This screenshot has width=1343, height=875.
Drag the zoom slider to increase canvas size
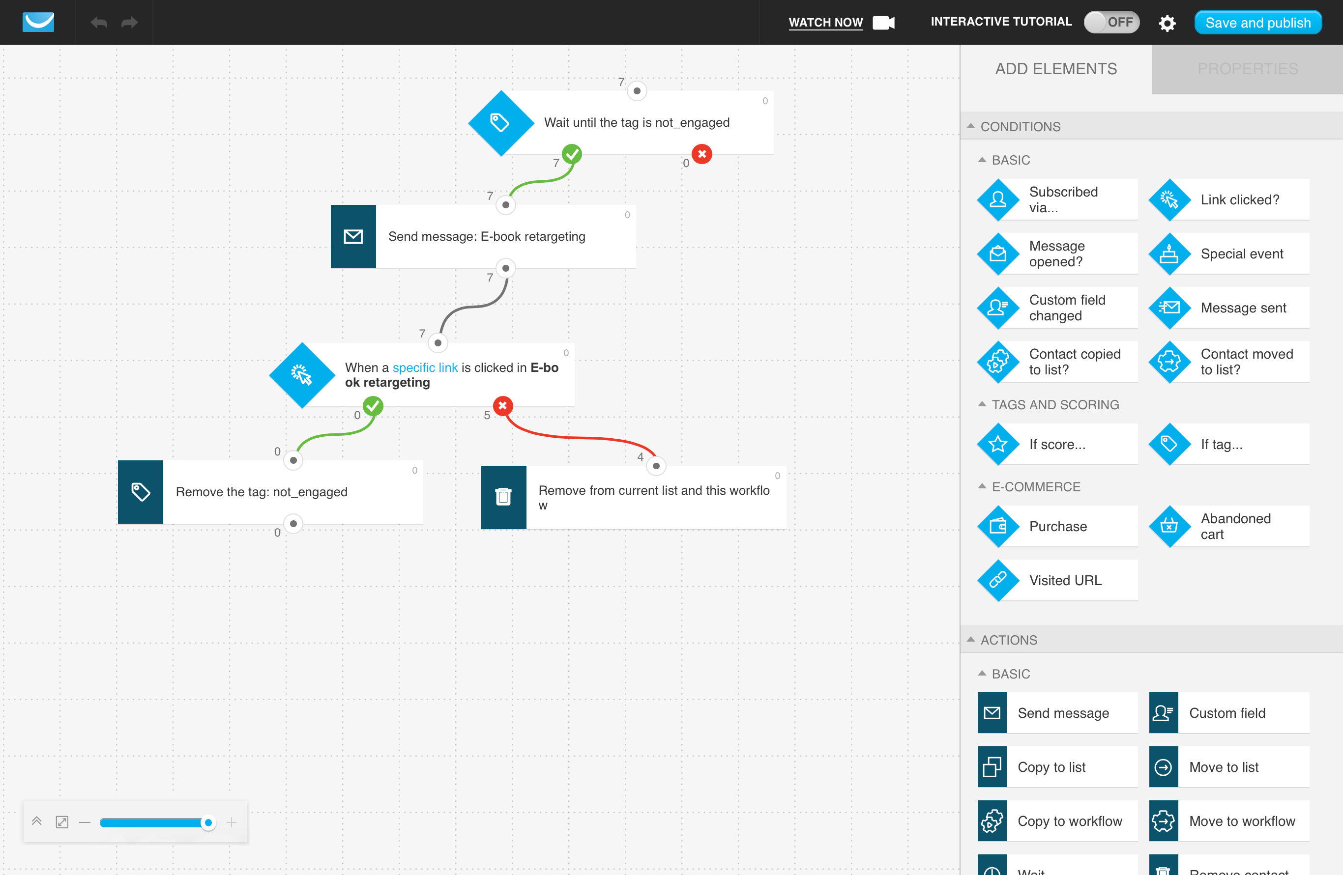pos(232,823)
